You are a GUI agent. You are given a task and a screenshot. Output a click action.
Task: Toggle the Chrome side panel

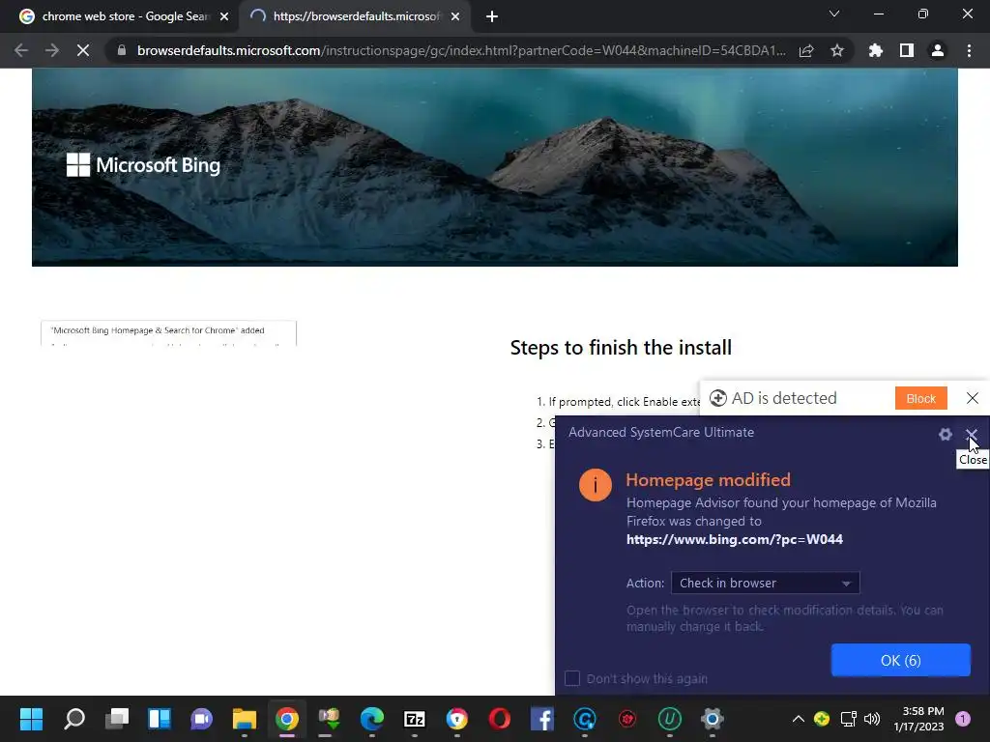point(907,50)
